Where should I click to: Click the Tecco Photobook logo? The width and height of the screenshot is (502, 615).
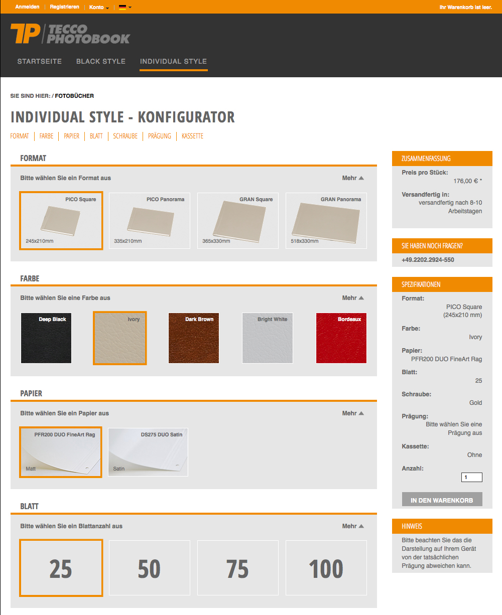click(70, 34)
